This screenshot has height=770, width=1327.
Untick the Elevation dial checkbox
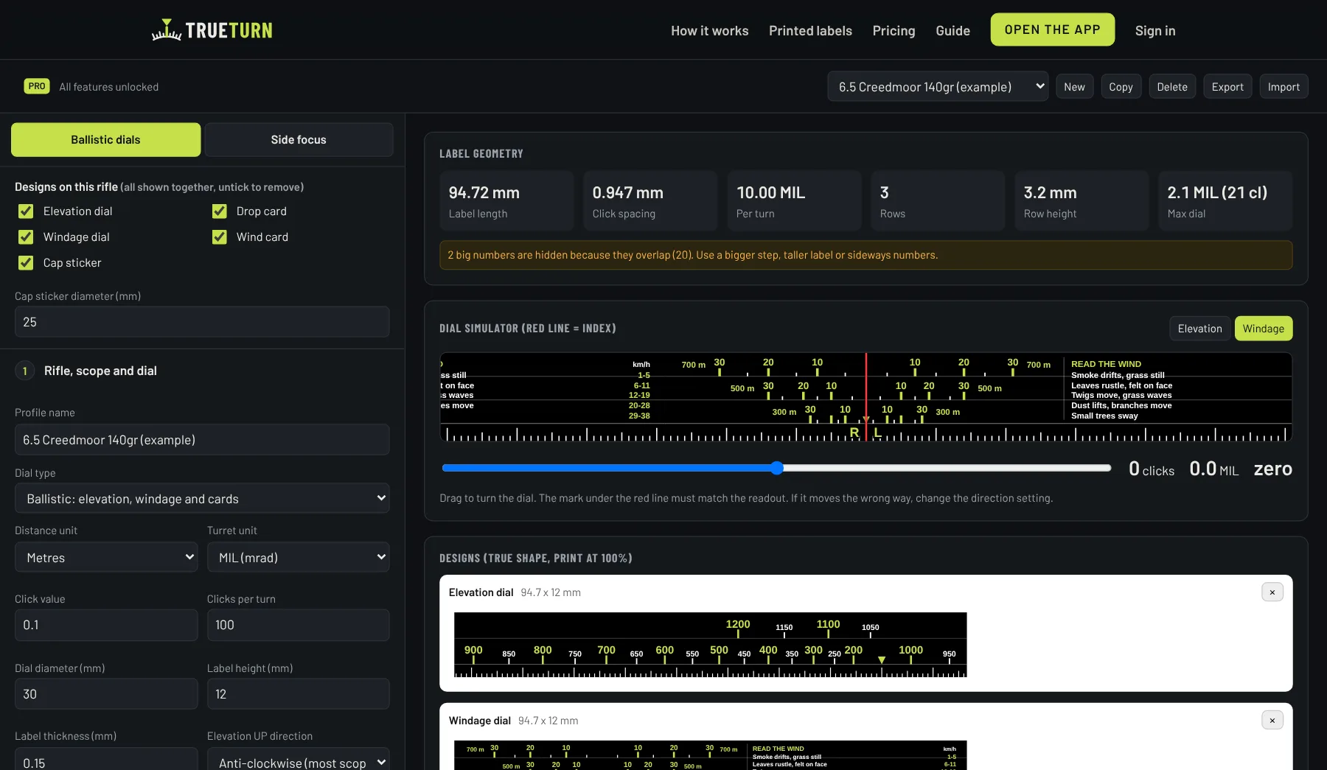pos(26,211)
